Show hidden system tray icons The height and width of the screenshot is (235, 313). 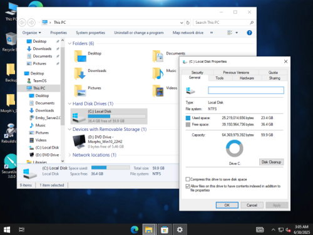pos(273,230)
